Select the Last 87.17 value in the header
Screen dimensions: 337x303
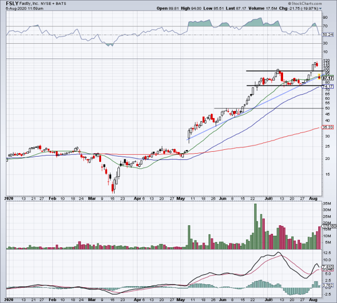coord(236,8)
